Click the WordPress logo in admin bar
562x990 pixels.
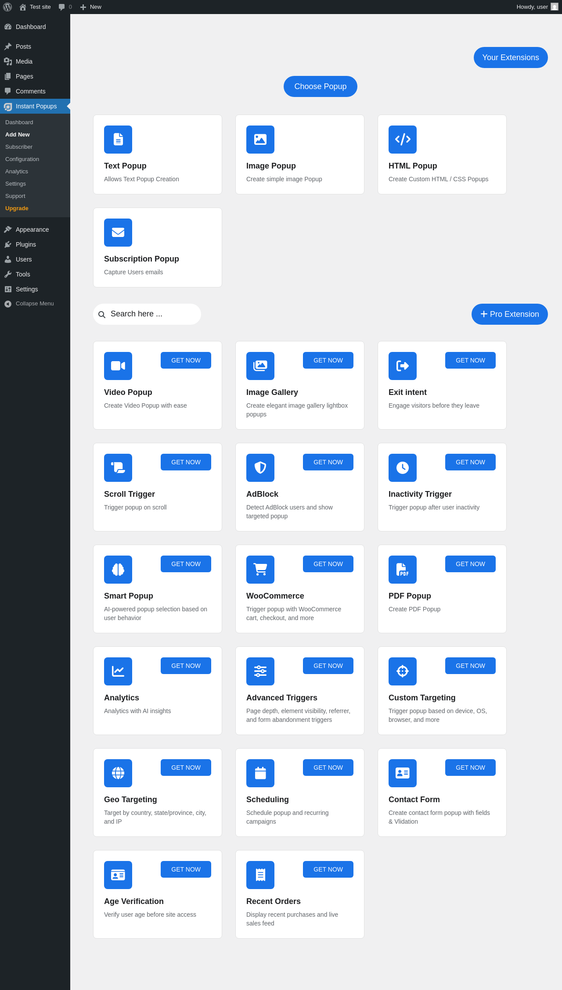pyautogui.click(x=7, y=7)
